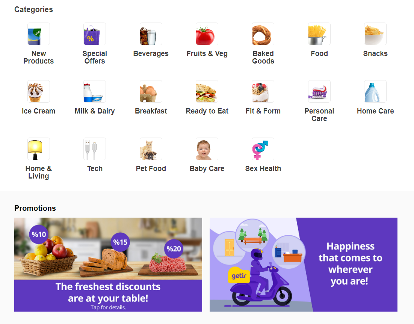The height and width of the screenshot is (324, 414).
Task: Click the Pet Food label link
Action: tap(151, 168)
